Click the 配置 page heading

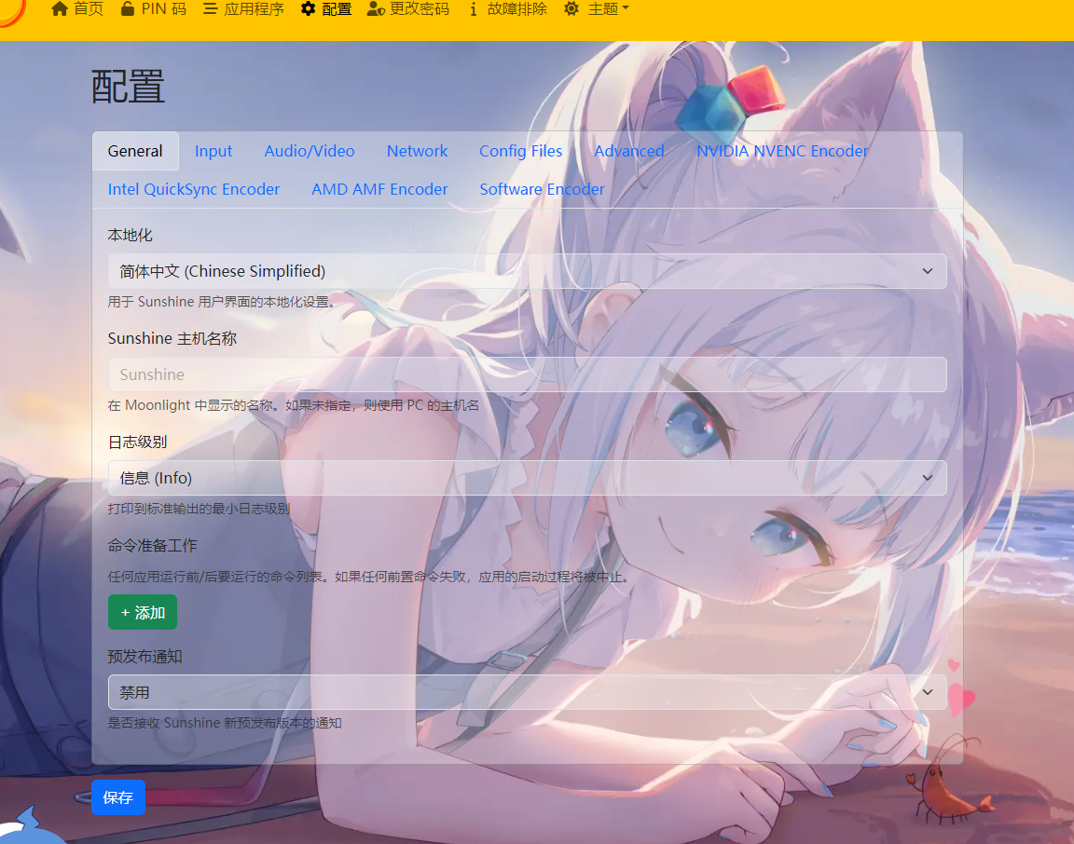click(x=128, y=87)
